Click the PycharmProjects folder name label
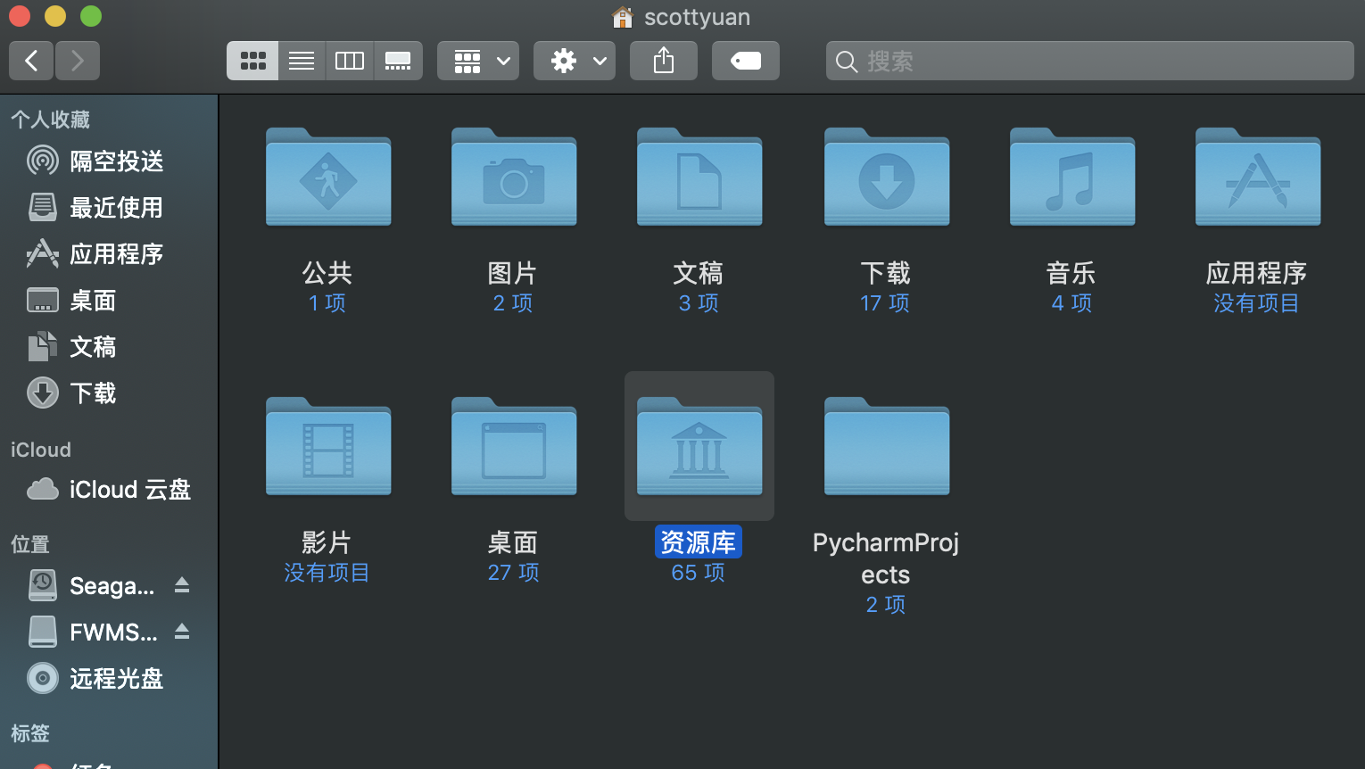 (886, 558)
